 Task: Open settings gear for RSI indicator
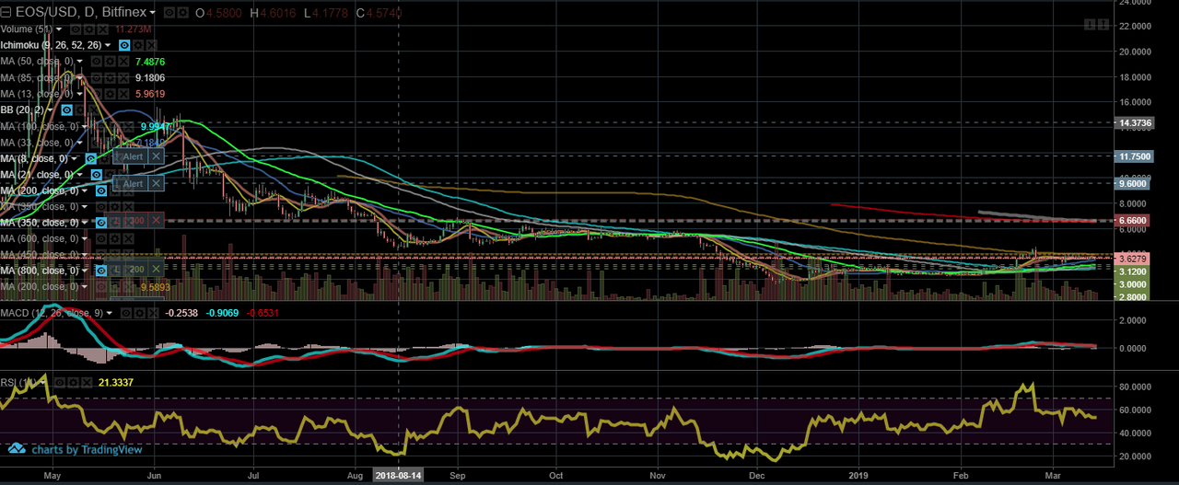coord(74,383)
